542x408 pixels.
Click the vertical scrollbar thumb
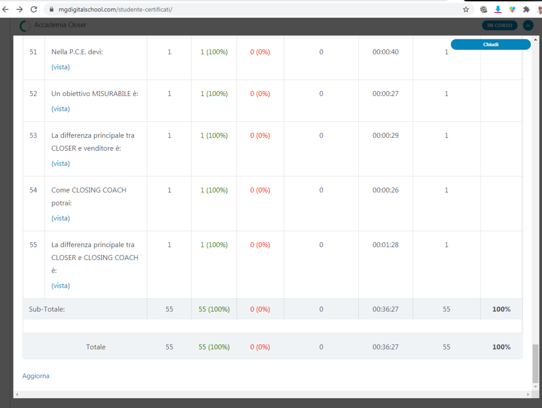click(535, 363)
